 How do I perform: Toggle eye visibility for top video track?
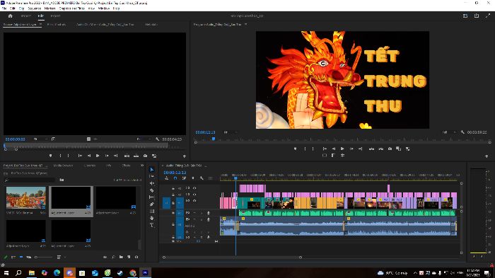point(194,188)
